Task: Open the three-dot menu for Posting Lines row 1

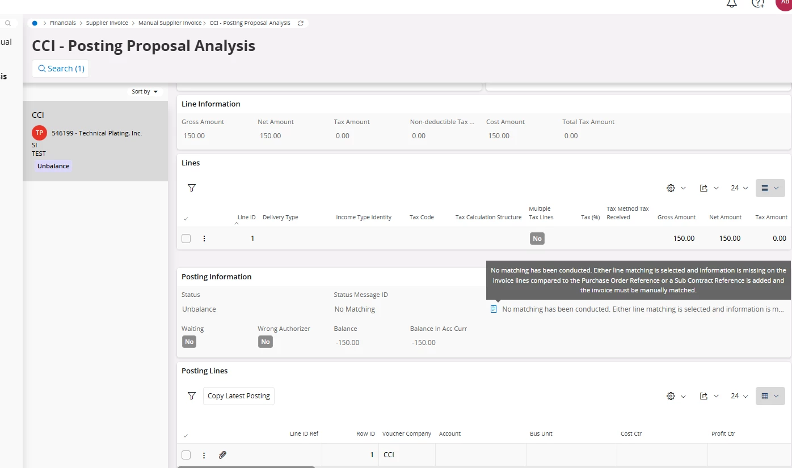Action: click(x=204, y=455)
